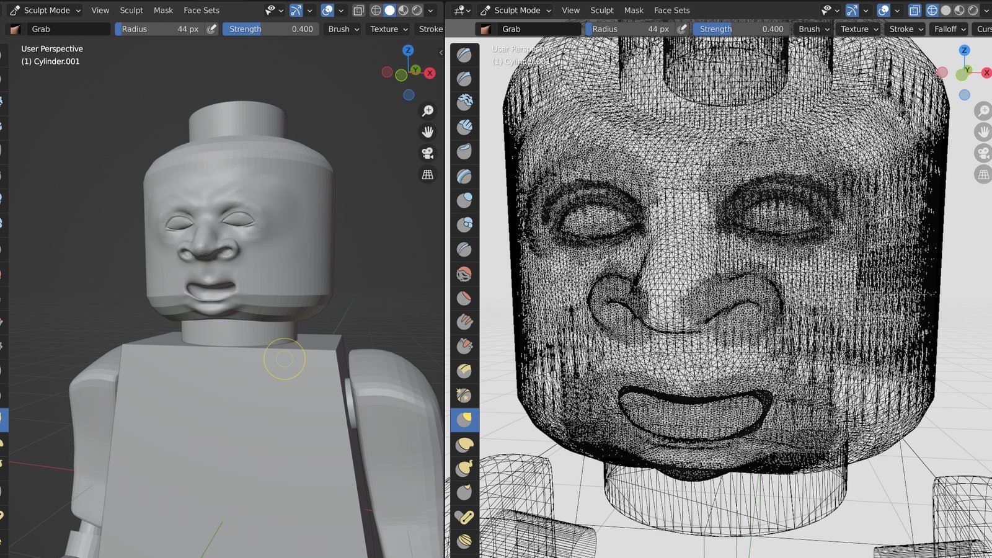Click Strength slider in left viewport

click(270, 29)
